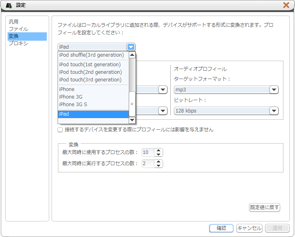Click the list scrollbar up arrow
This screenshot has width=295, height=237.
132,55
